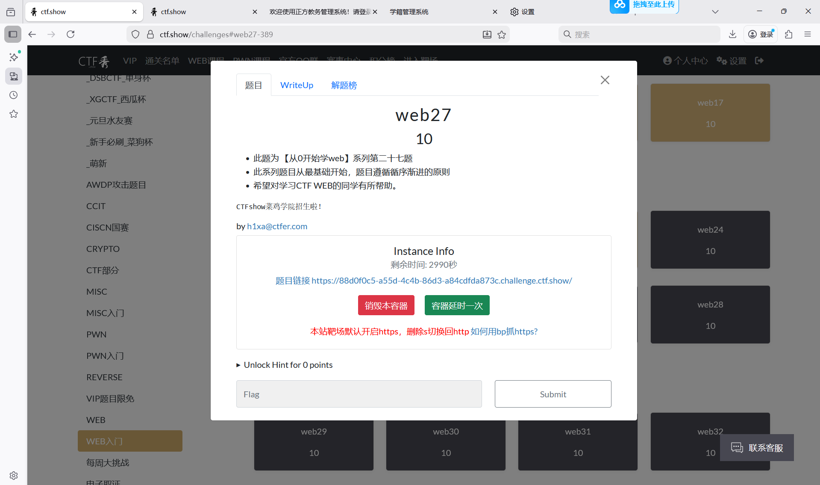Open the web17 challenge card
The width and height of the screenshot is (820, 485).
click(710, 112)
